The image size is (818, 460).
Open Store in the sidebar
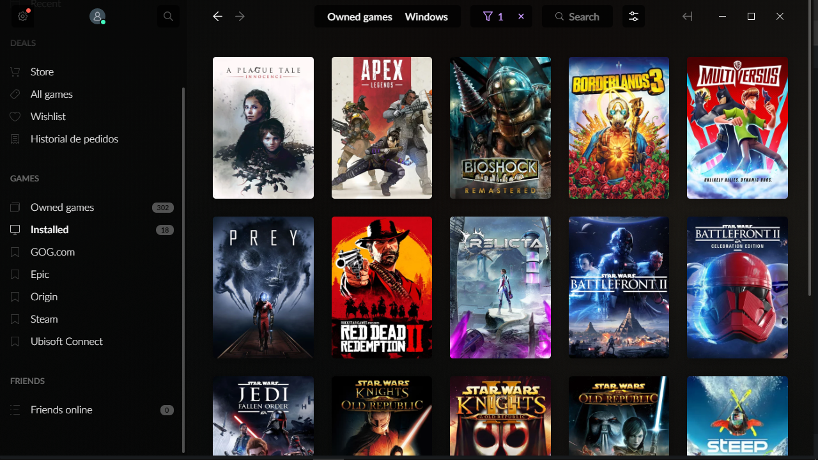42,72
